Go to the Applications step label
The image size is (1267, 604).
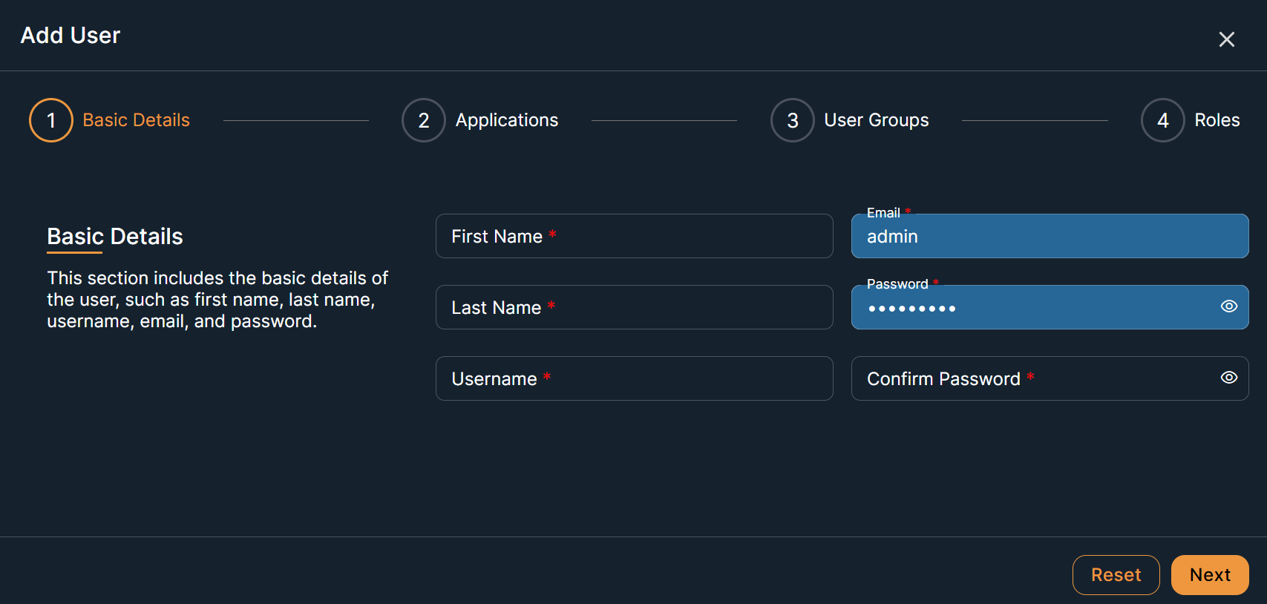(506, 120)
